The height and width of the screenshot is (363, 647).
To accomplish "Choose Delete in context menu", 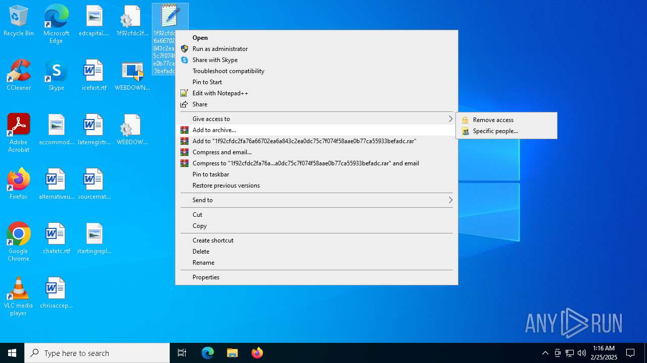I will tap(316, 252).
